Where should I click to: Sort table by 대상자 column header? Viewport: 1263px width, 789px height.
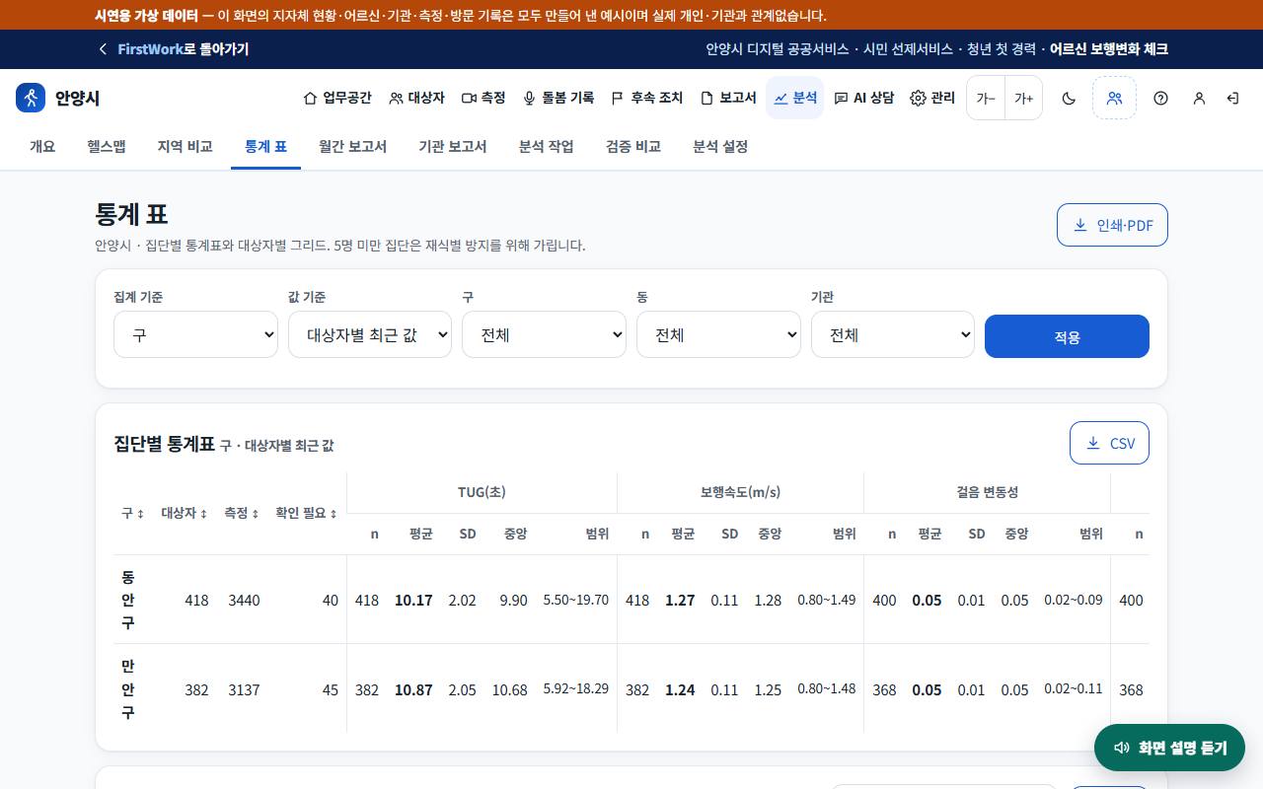pos(185,513)
